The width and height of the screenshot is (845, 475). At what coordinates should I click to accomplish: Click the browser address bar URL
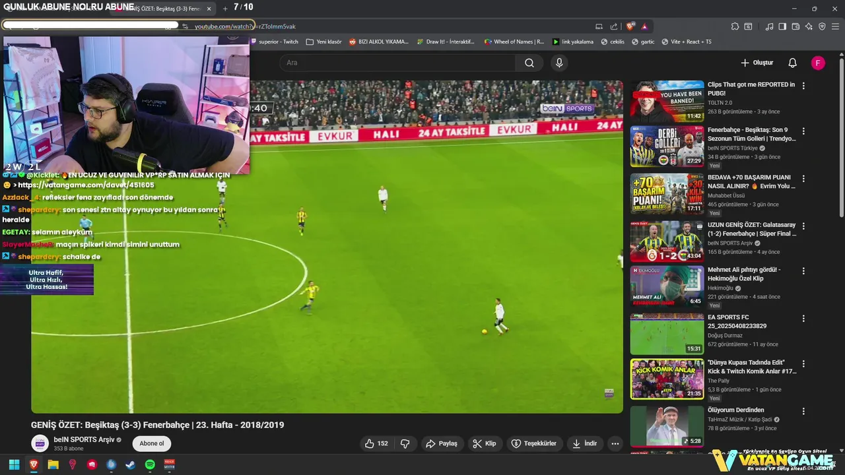pyautogui.click(x=245, y=26)
